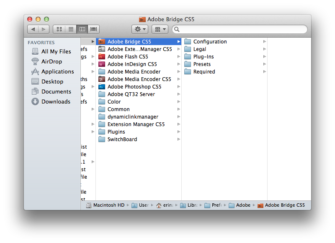Select the Color folder icon
This screenshot has width=335, height=243.
pos(102,102)
